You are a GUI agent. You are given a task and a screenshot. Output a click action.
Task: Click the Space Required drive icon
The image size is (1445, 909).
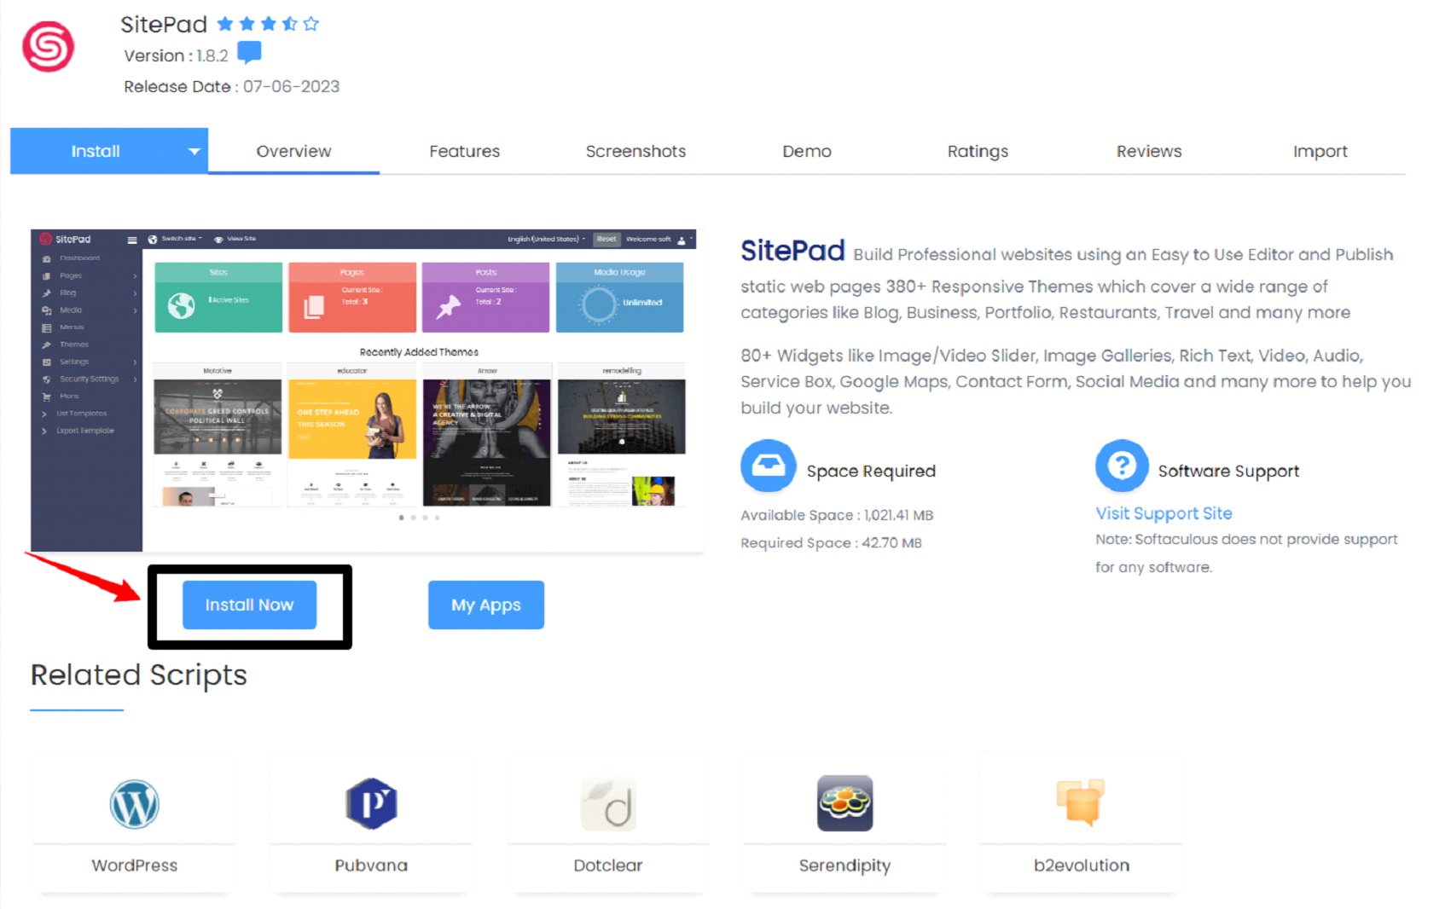[768, 466]
